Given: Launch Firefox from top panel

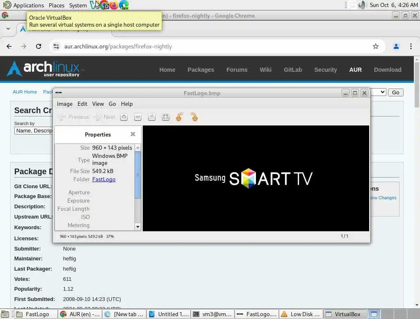Looking at the screenshot, I should [x=114, y=5].
